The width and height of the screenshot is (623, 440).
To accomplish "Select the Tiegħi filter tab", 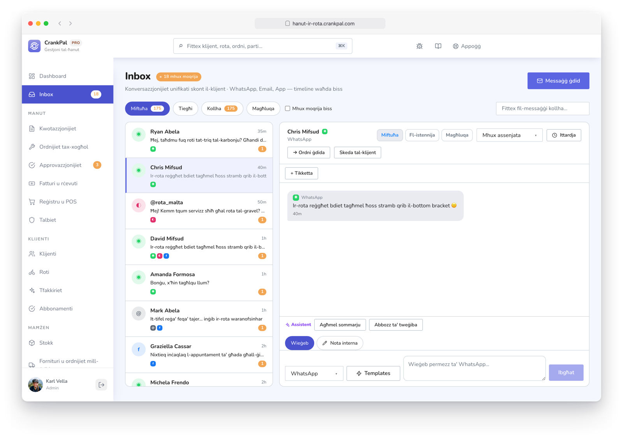I will point(185,109).
